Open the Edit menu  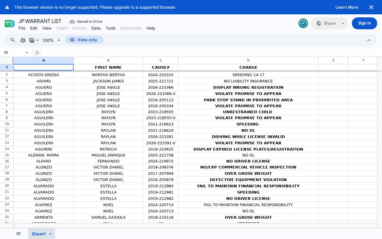(x=34, y=28)
